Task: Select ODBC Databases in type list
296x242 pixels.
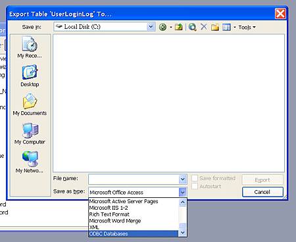Action: point(134,233)
